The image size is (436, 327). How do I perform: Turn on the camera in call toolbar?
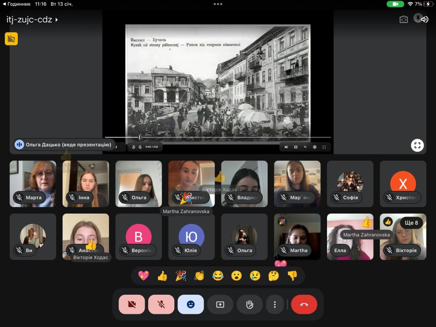point(132,304)
